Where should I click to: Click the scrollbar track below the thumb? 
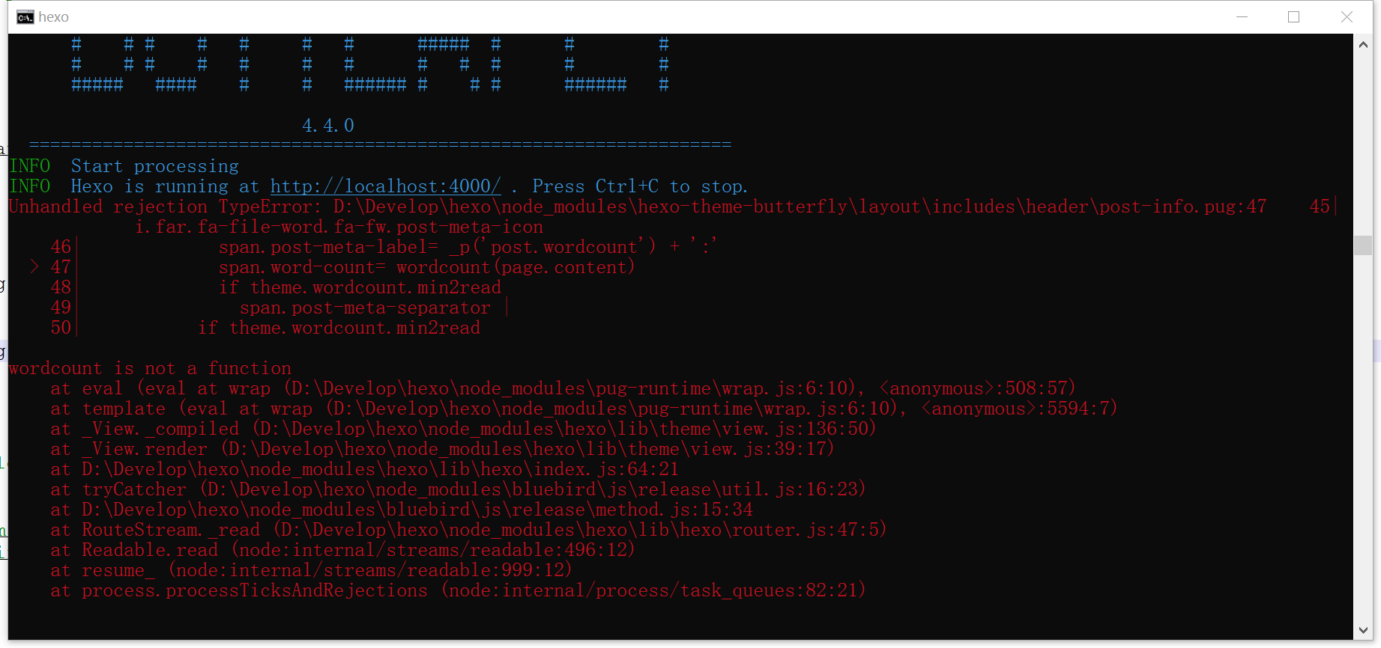(x=1363, y=449)
